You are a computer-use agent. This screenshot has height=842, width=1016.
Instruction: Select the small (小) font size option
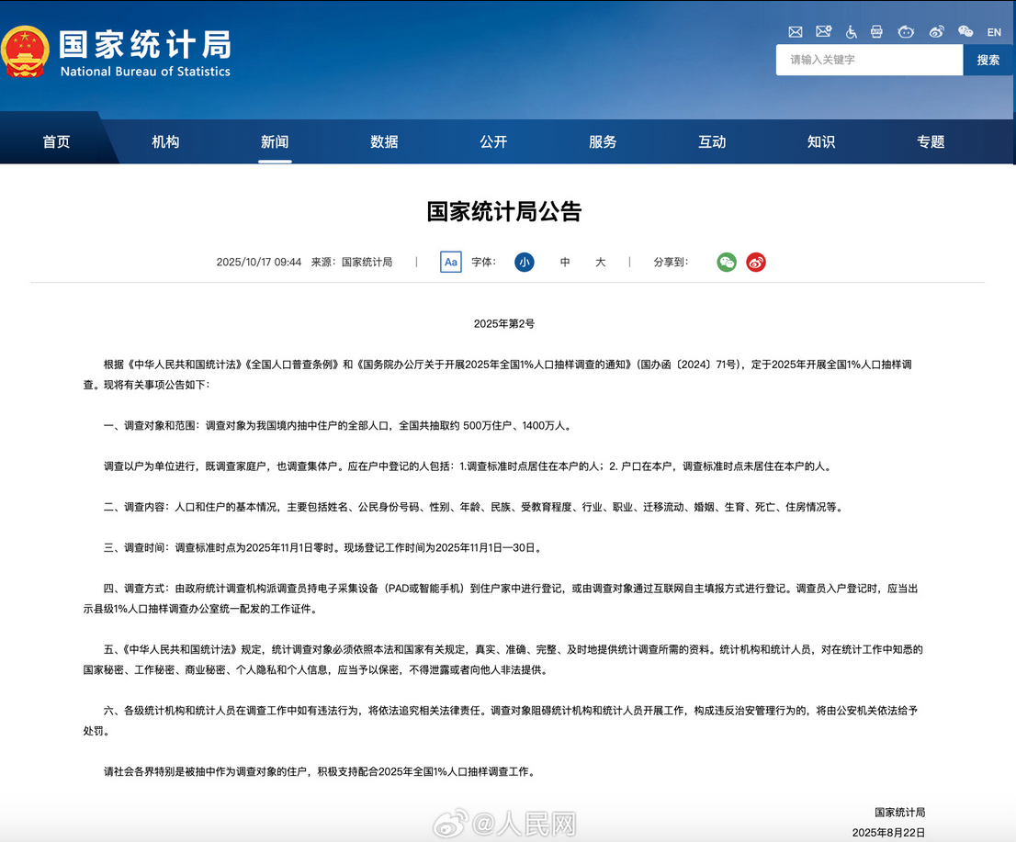[524, 263]
